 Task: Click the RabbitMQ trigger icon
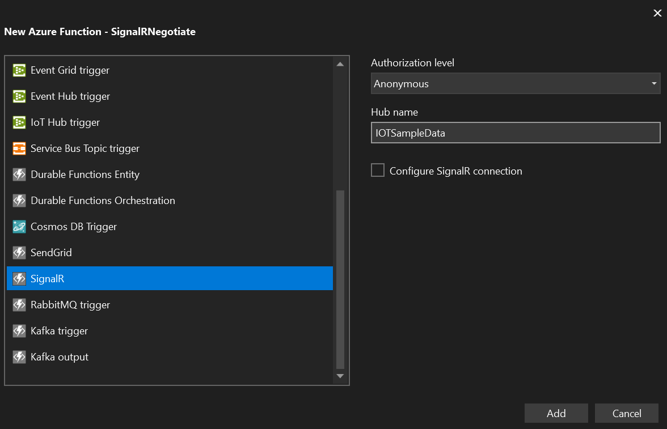(x=19, y=305)
